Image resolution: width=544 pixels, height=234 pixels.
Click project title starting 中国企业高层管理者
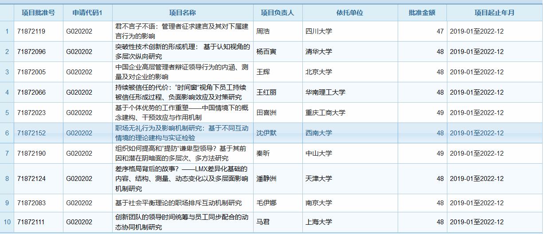pos(182,72)
